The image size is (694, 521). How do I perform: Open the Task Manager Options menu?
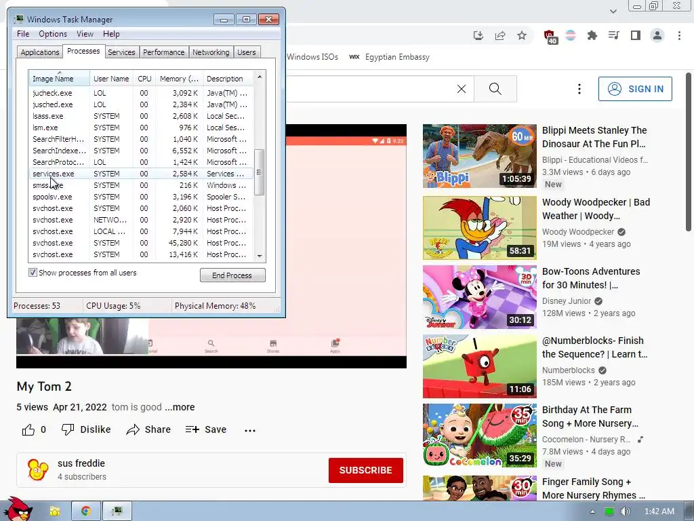(53, 34)
